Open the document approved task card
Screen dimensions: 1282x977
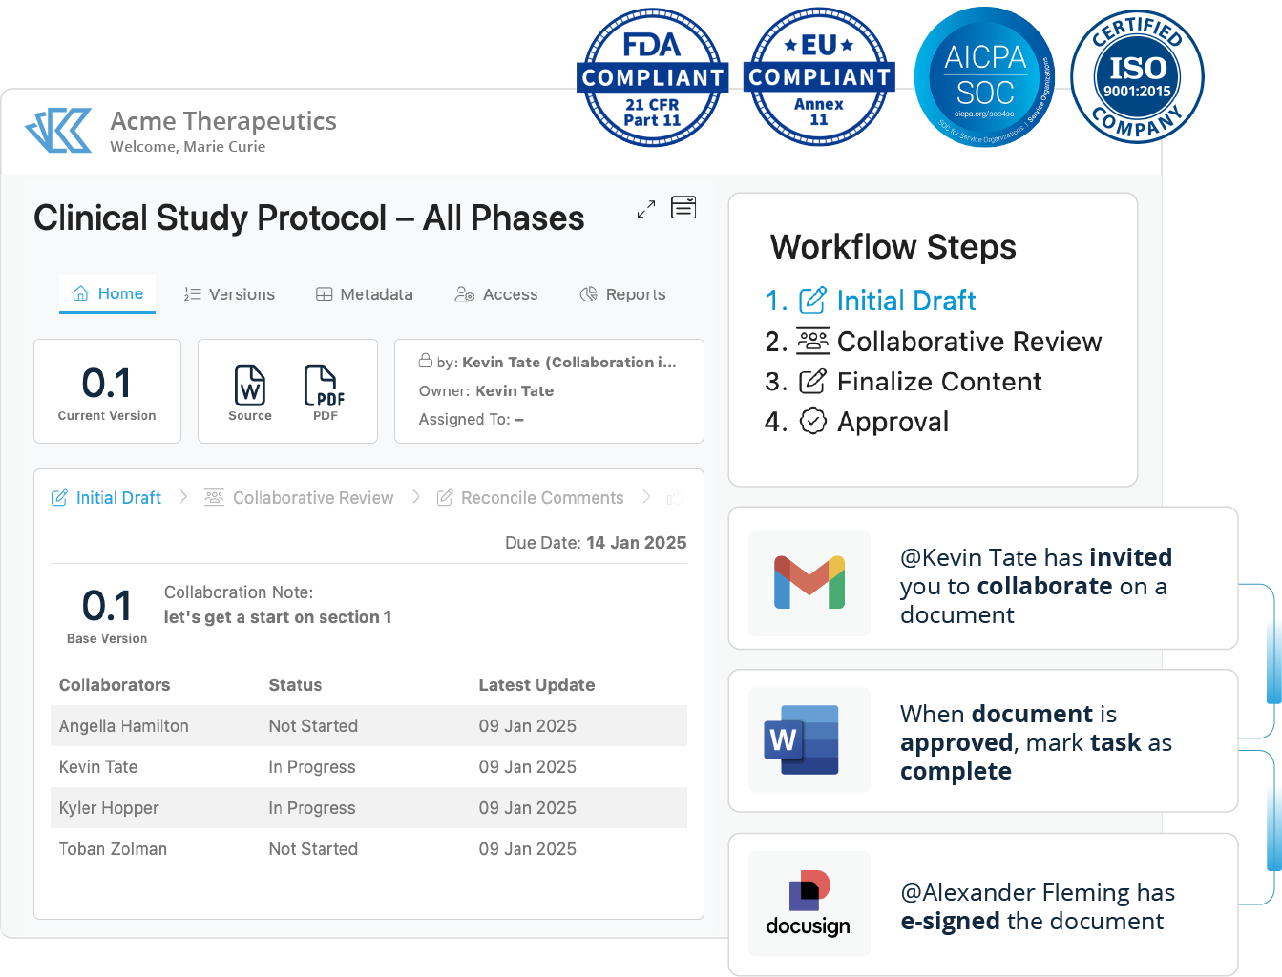983,740
